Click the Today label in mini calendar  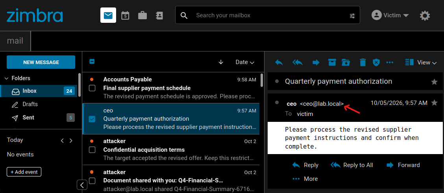click(x=15, y=140)
